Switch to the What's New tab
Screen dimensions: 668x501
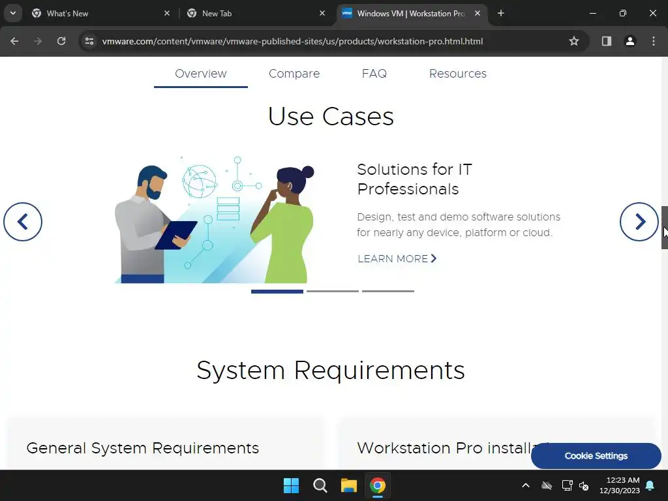pos(100,13)
